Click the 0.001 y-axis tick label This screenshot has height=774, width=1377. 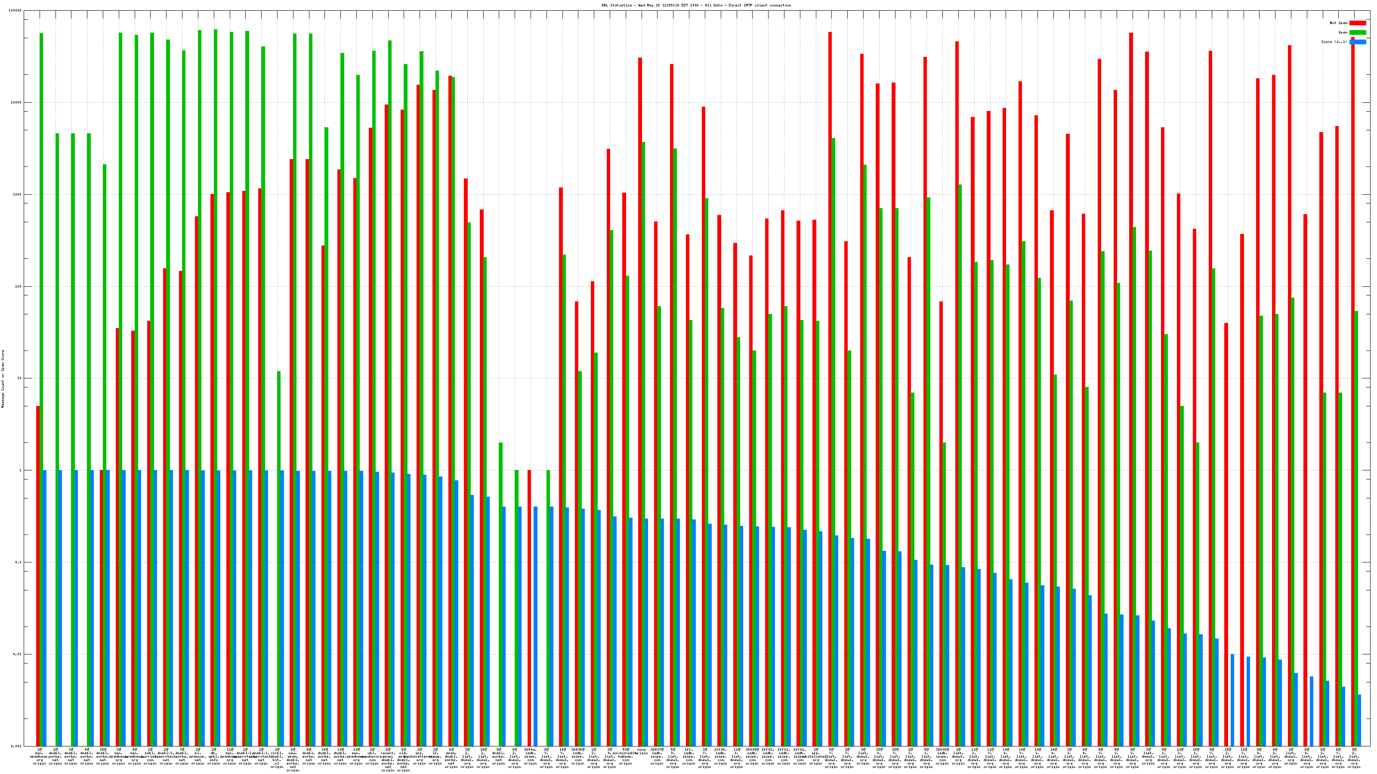pos(17,746)
